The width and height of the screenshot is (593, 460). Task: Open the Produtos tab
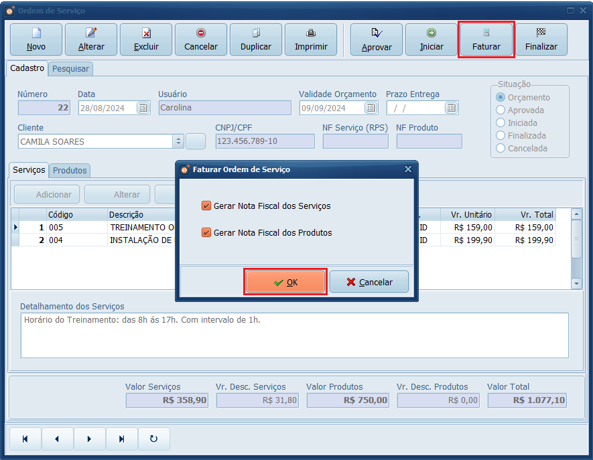(x=70, y=171)
